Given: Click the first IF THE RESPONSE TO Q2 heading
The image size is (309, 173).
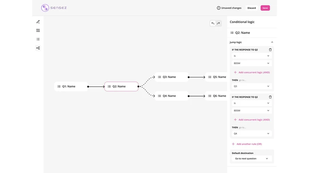Looking at the screenshot, I should click(245, 50).
